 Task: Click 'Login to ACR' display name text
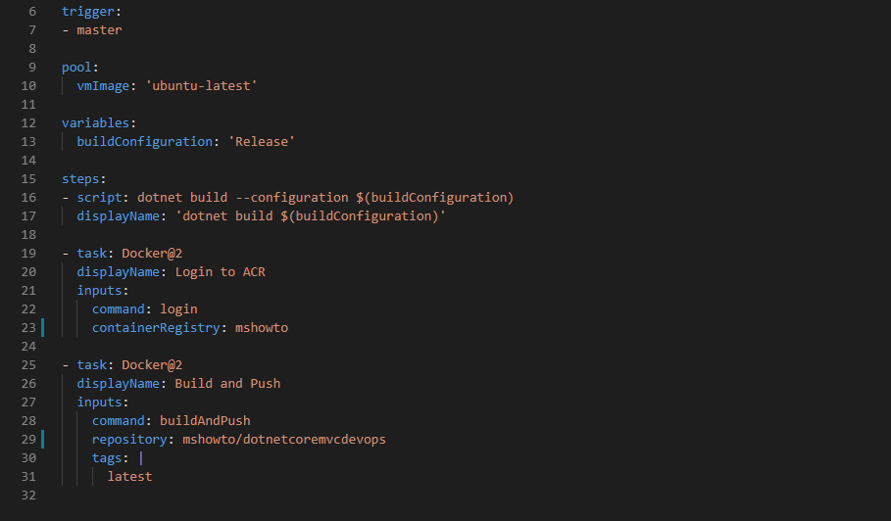[x=220, y=272]
